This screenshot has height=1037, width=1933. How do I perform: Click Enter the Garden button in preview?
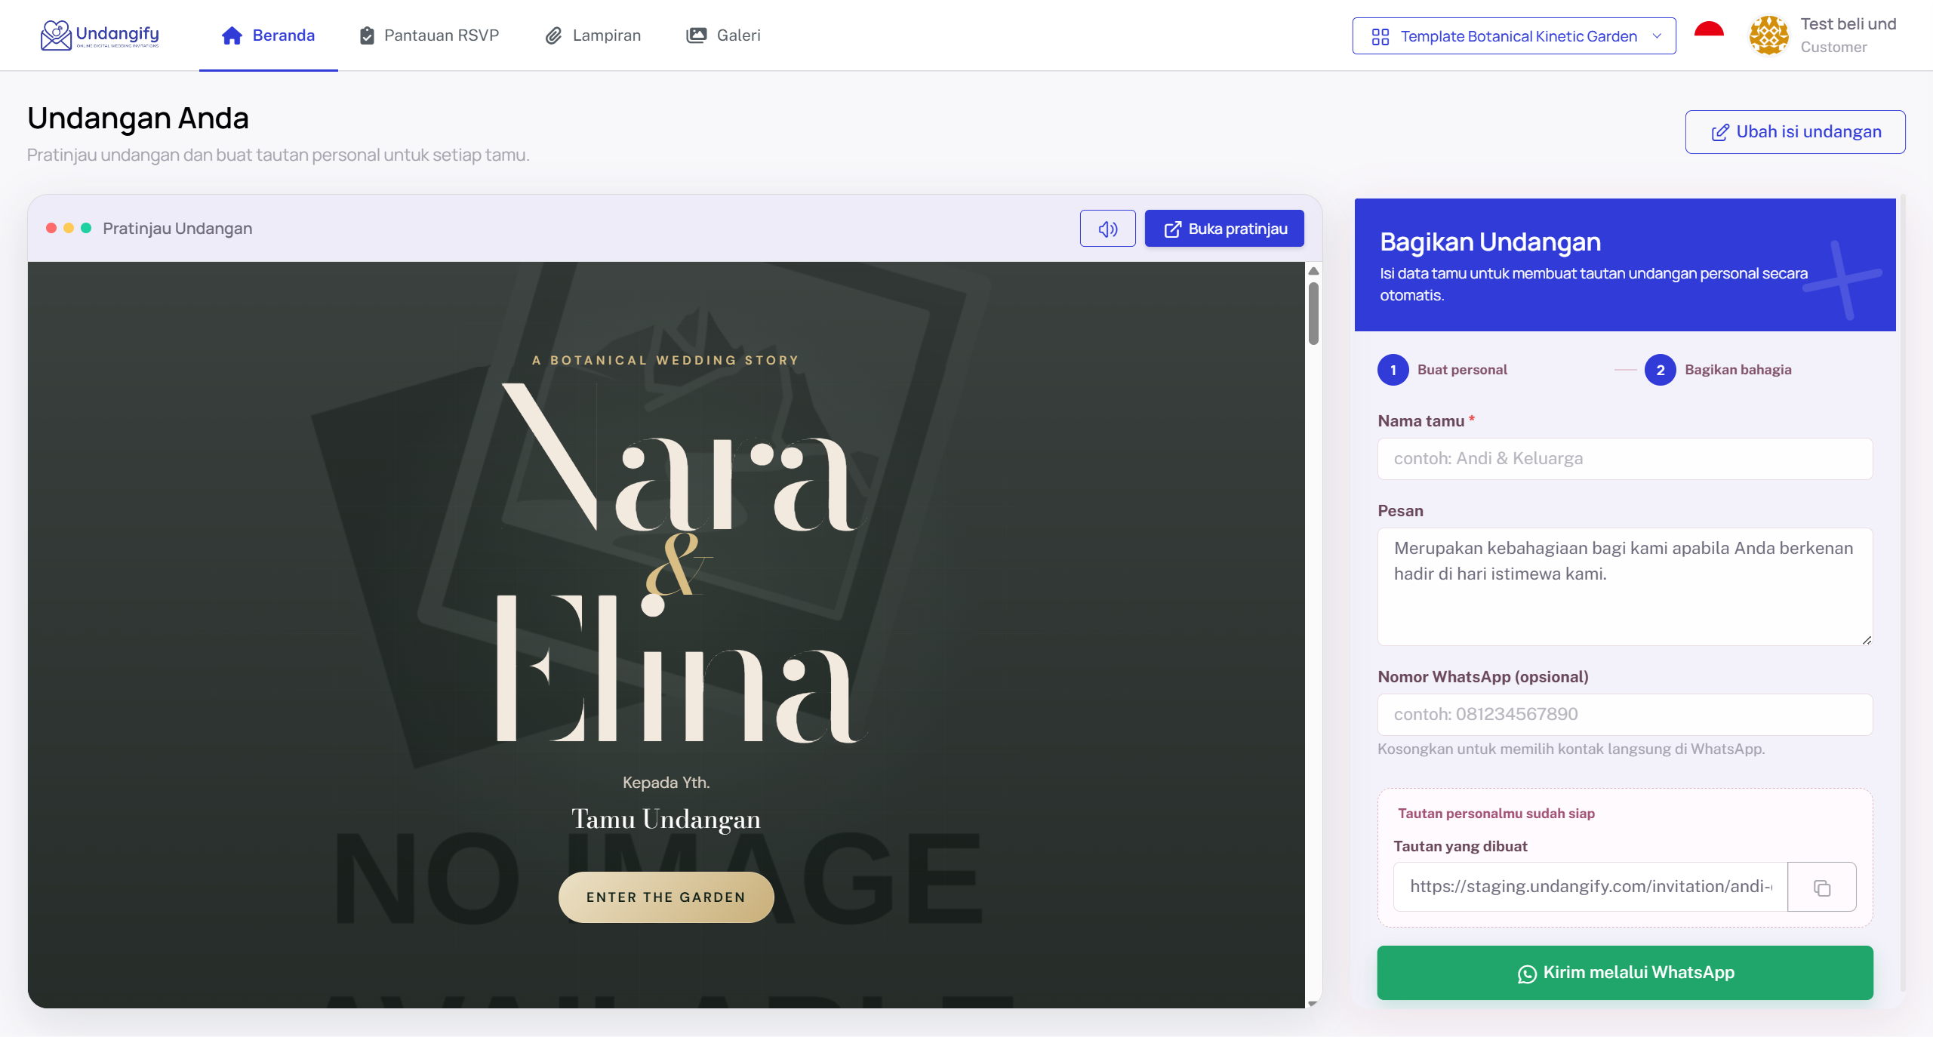click(666, 897)
